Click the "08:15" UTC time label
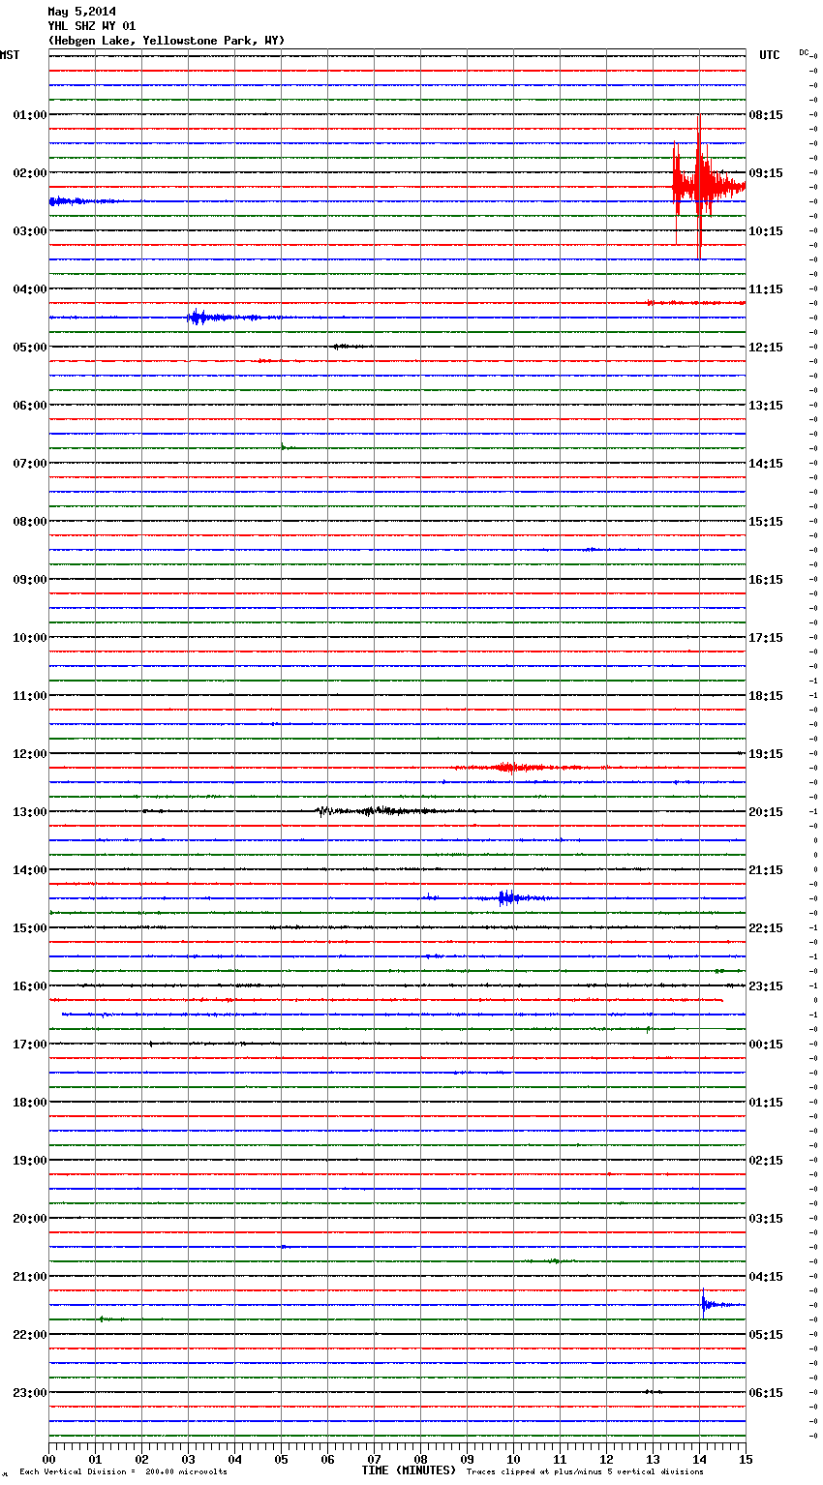Viewport: 823px width, 1485px height. 766,115
